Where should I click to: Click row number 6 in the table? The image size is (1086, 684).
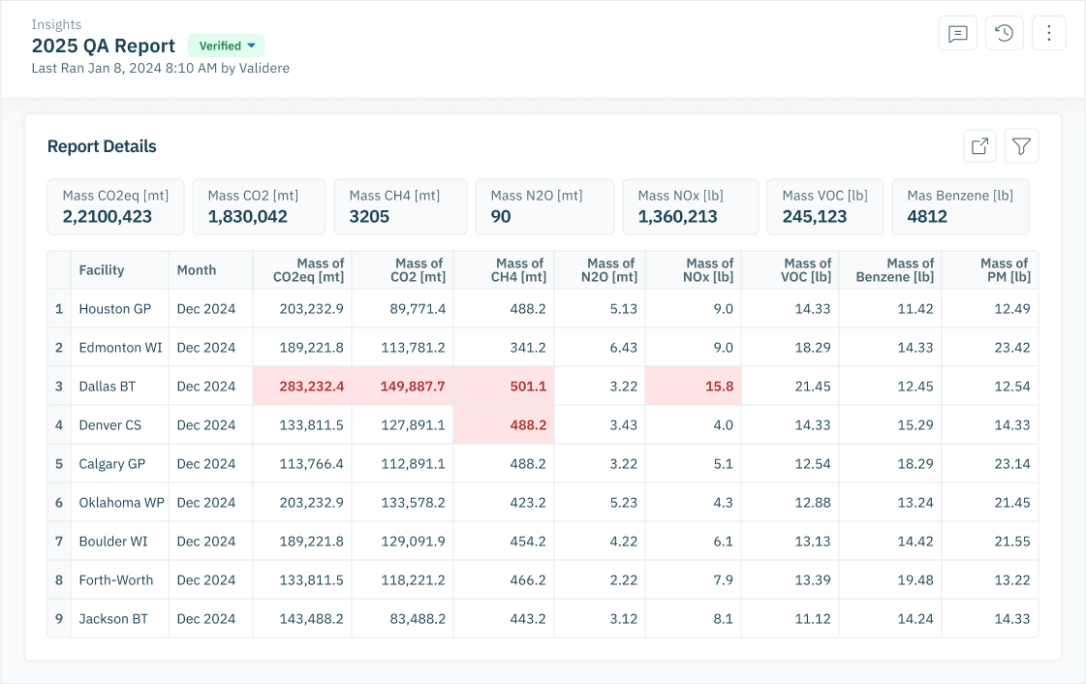(x=59, y=503)
